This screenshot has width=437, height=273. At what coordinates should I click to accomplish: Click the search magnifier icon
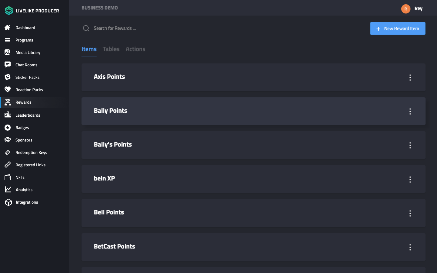[x=86, y=28]
